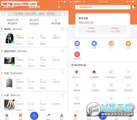This screenshot has width=137, height=120.
Task: Open the blue 库管 icon
Action: point(94,44)
